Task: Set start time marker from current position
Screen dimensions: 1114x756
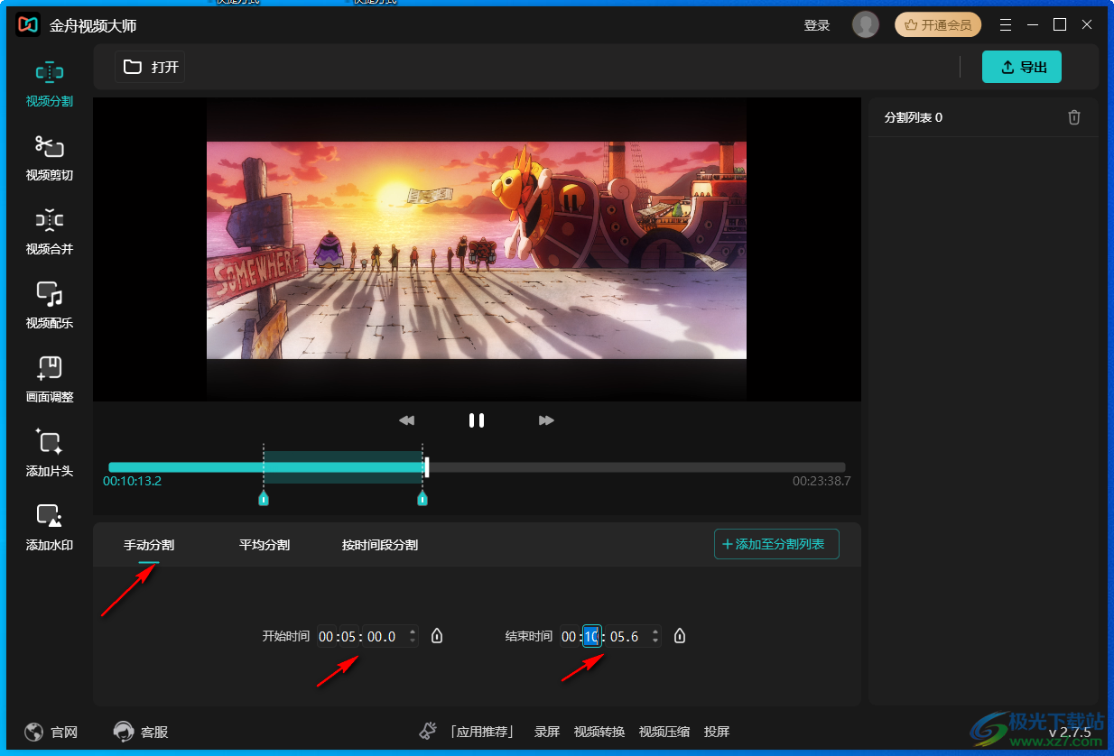Action: [437, 636]
